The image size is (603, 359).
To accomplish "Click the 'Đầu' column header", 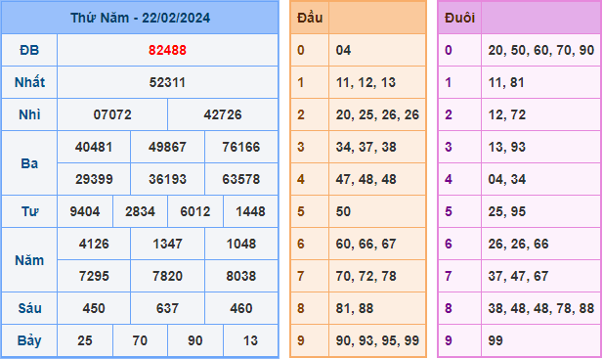I will coord(310,18).
